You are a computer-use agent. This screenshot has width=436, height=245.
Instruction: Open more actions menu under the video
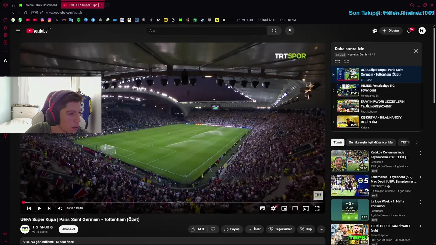click(321, 229)
